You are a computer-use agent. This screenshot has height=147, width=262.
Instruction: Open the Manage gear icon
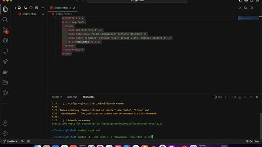click(5, 134)
